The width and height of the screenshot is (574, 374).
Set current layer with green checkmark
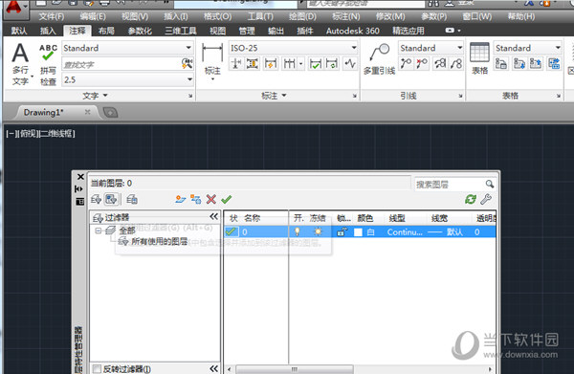pyautogui.click(x=226, y=200)
